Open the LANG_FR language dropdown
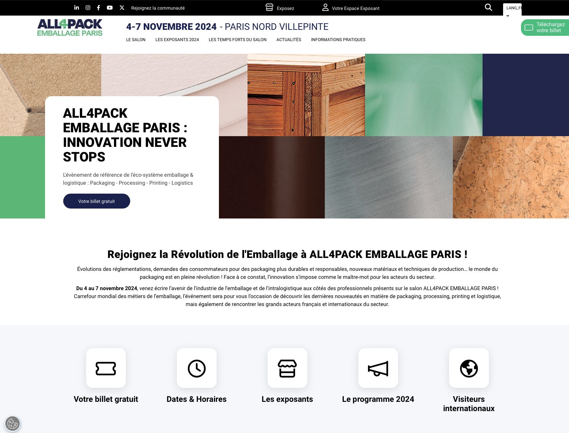Screen dimensions: 569x433 tap(512, 10)
